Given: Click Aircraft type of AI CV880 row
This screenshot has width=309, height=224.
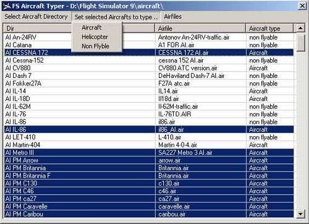Looking at the screenshot, I should point(258,68).
